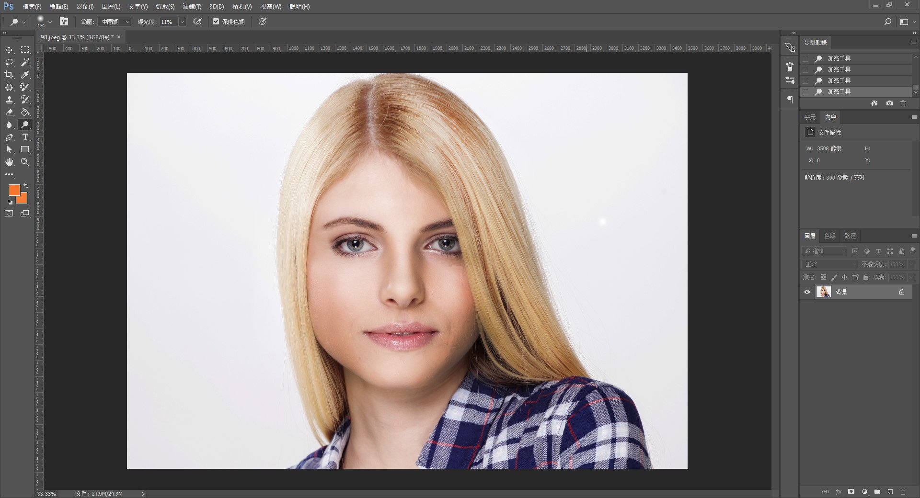Click the background orange color swatch

pos(23,199)
